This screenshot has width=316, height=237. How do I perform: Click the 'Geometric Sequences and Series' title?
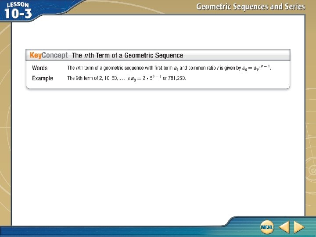coord(251,7)
